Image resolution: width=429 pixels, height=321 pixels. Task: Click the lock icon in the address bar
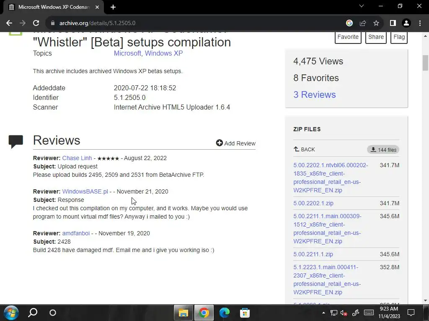pos(53,23)
